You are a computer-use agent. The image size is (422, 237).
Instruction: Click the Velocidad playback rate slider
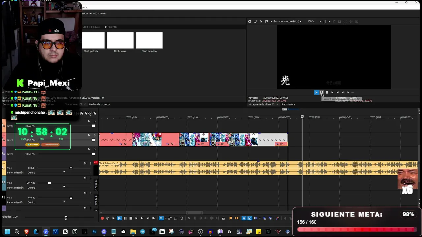[x=66, y=217]
